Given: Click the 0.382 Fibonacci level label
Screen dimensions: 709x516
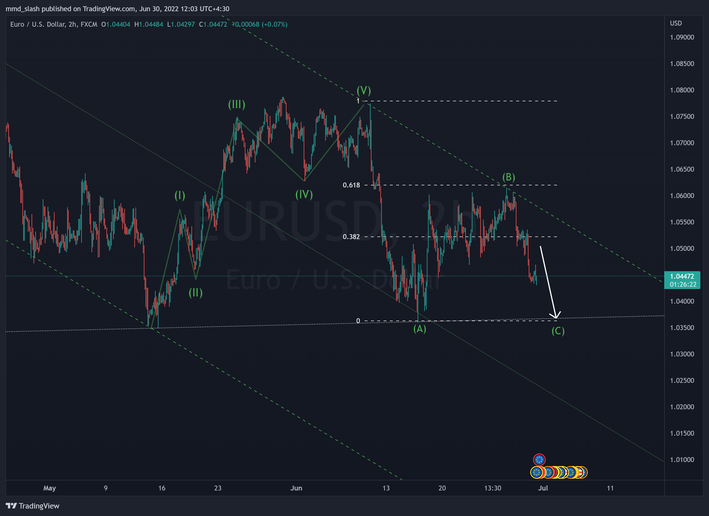Looking at the screenshot, I should (351, 236).
